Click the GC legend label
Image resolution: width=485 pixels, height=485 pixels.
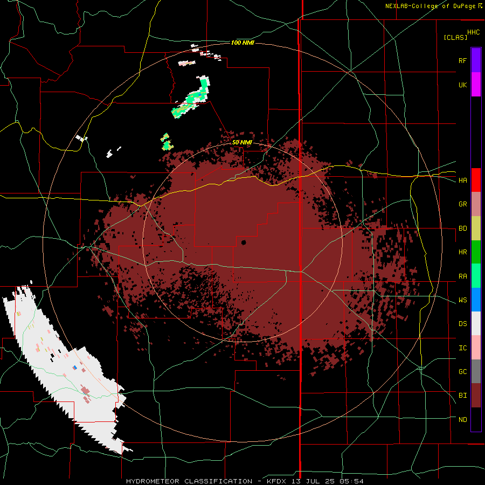(x=462, y=372)
